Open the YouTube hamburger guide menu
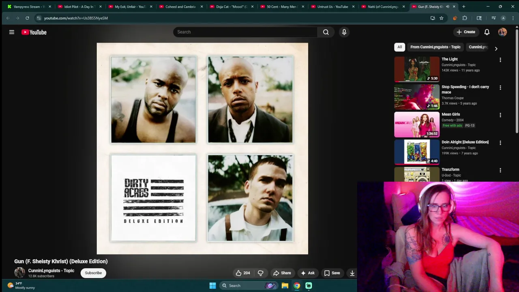This screenshot has height=292, width=519. tap(12, 32)
